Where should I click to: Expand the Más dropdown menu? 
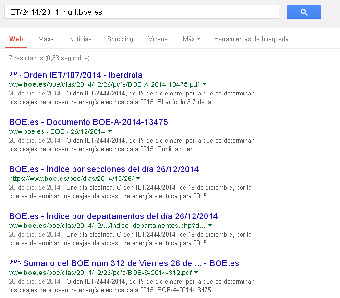(x=192, y=39)
